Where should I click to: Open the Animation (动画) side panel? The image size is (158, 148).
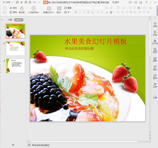(155, 25)
